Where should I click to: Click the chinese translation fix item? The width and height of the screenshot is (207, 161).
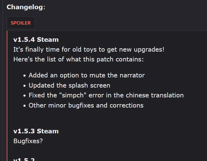pyautogui.click(x=106, y=95)
